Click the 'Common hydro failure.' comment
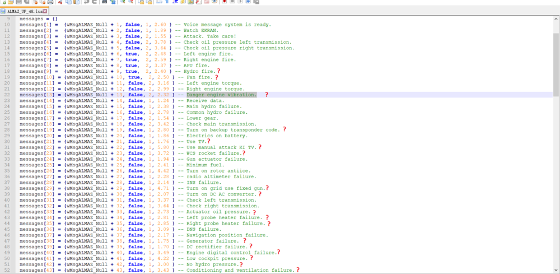The image size is (560, 274). pyautogui.click(x=217, y=113)
